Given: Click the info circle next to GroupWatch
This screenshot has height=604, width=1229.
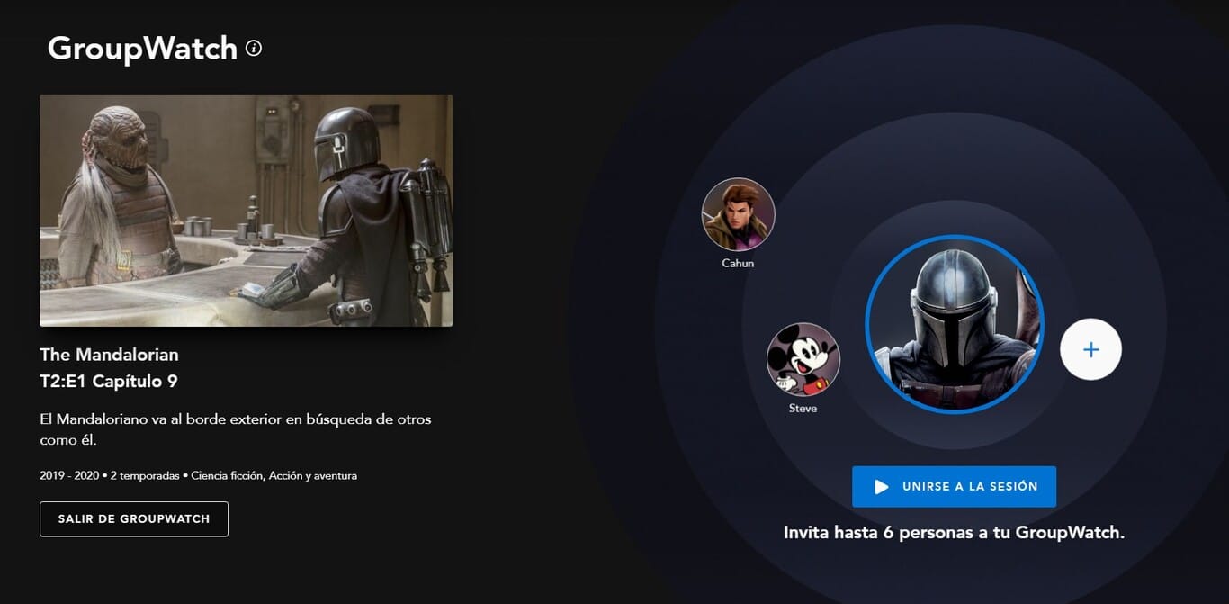Looking at the screenshot, I should pos(255,49).
